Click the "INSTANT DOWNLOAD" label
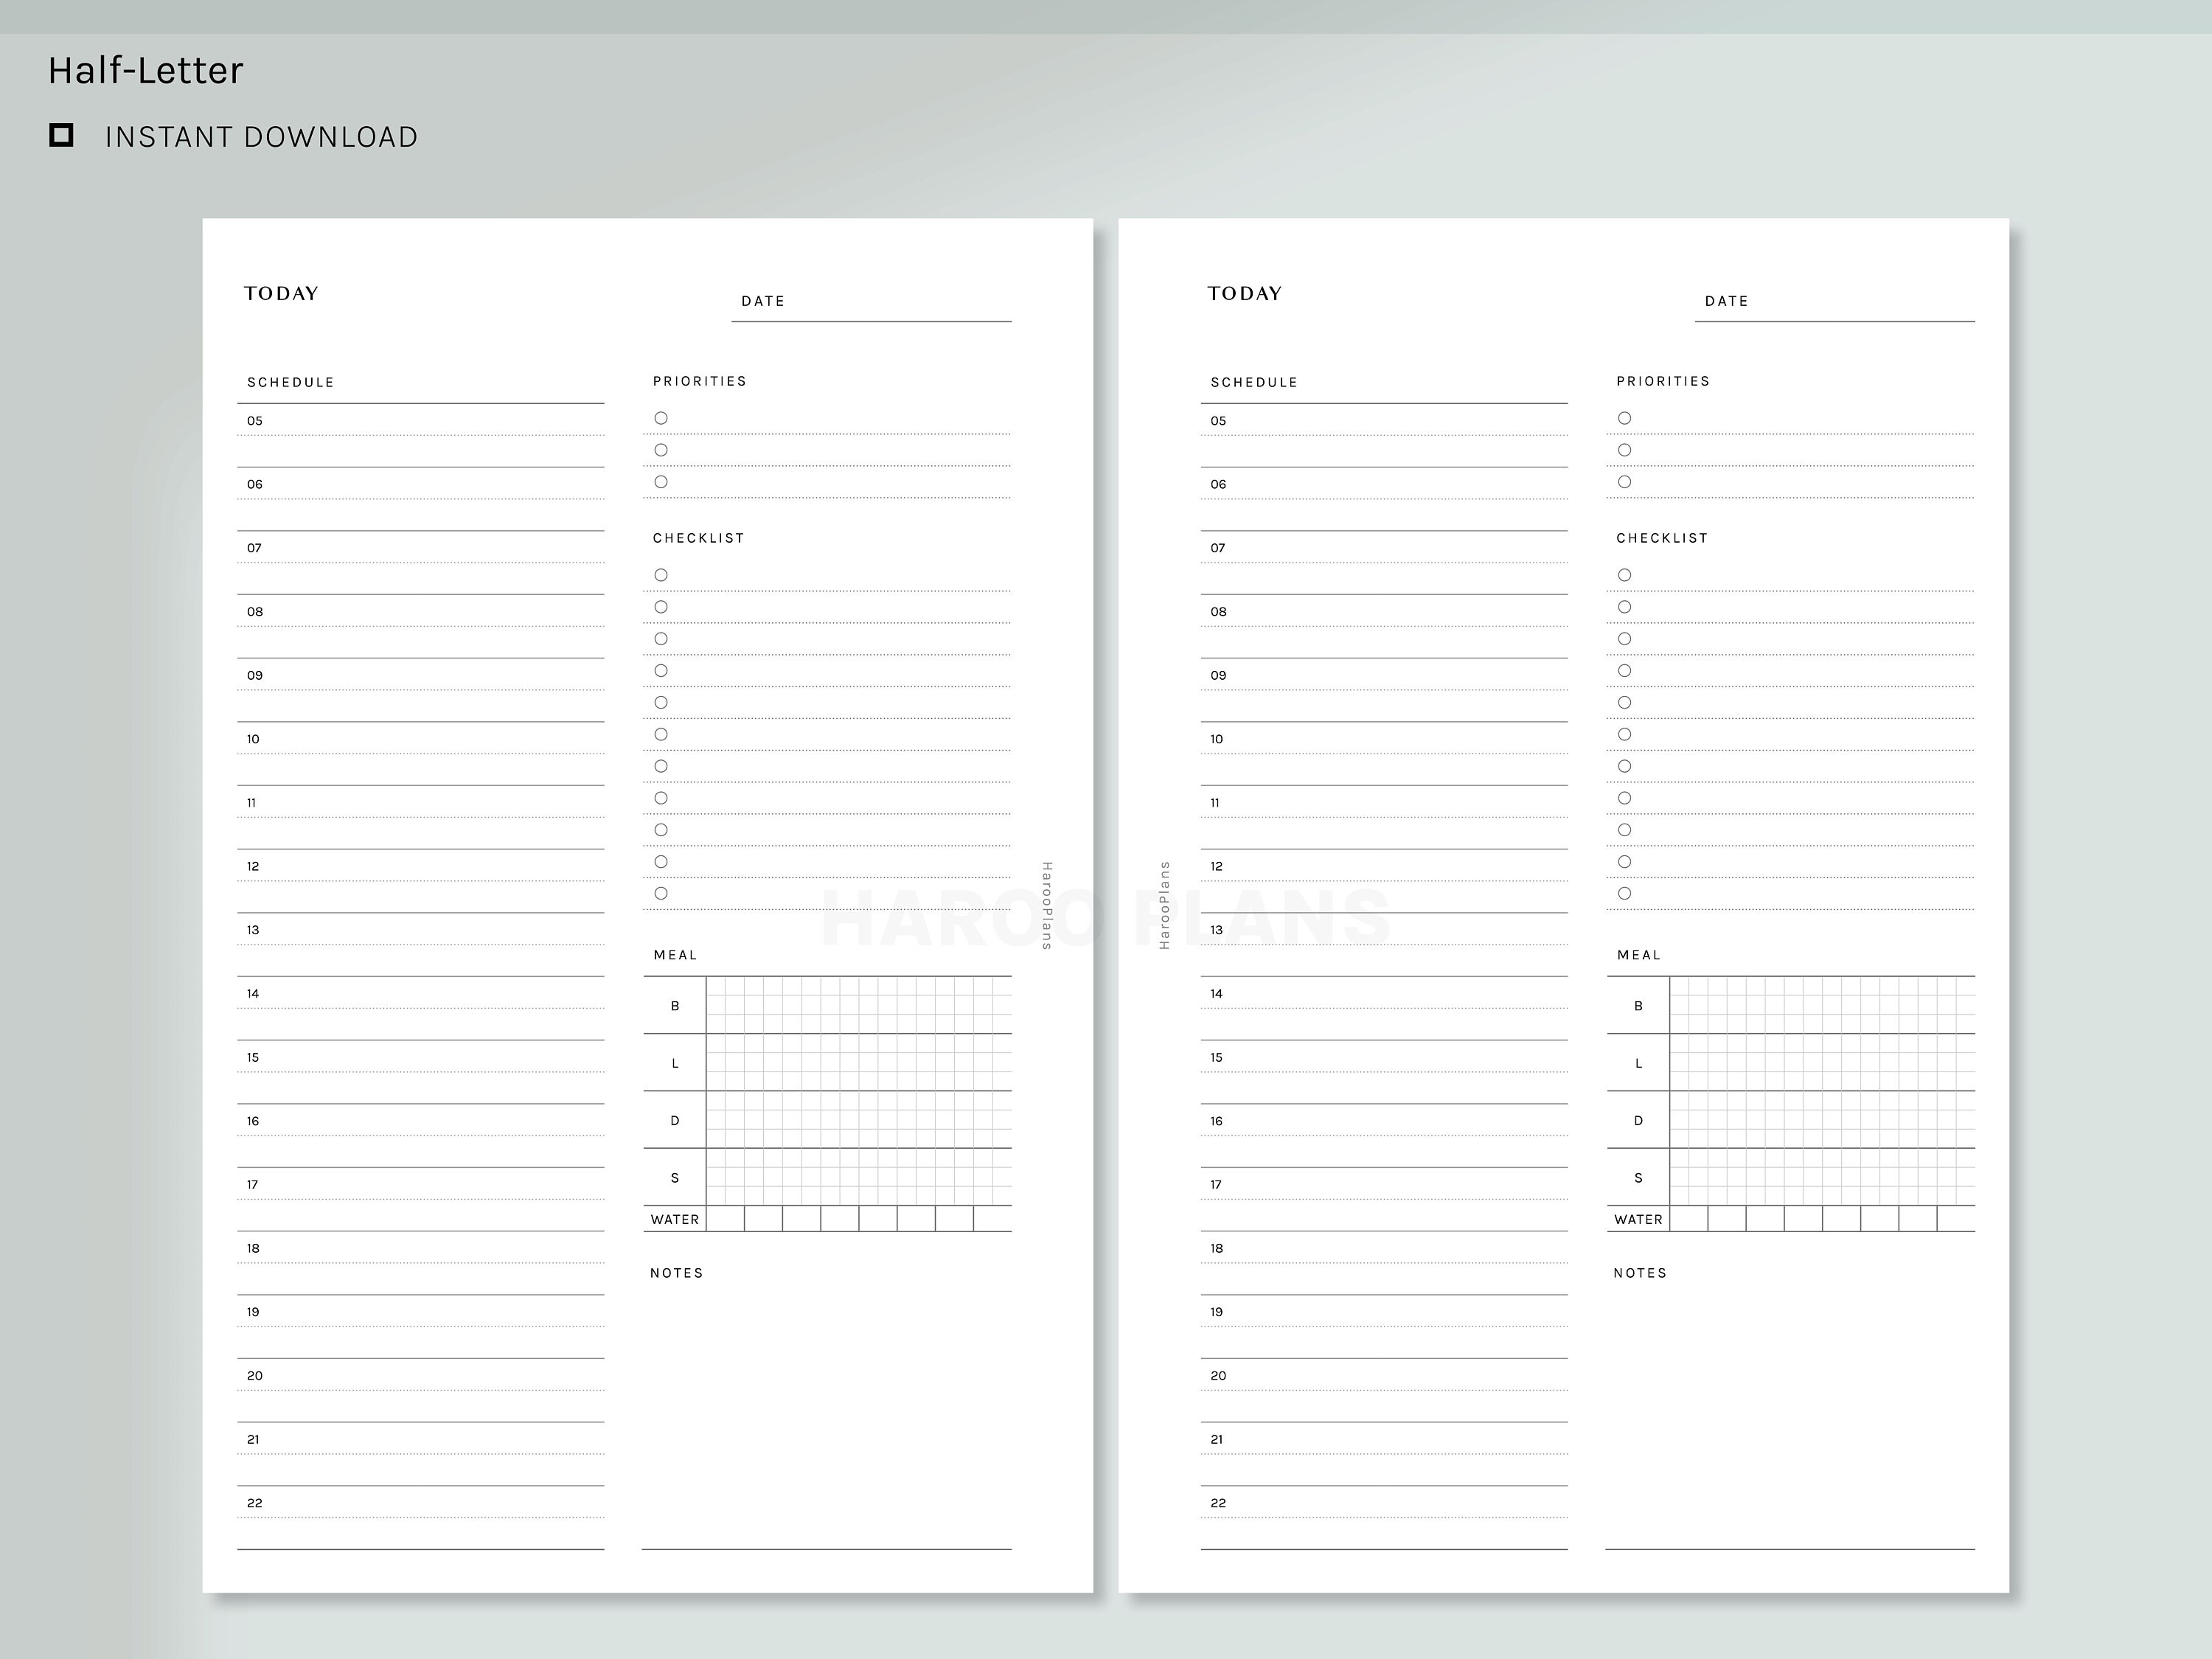 (x=262, y=137)
